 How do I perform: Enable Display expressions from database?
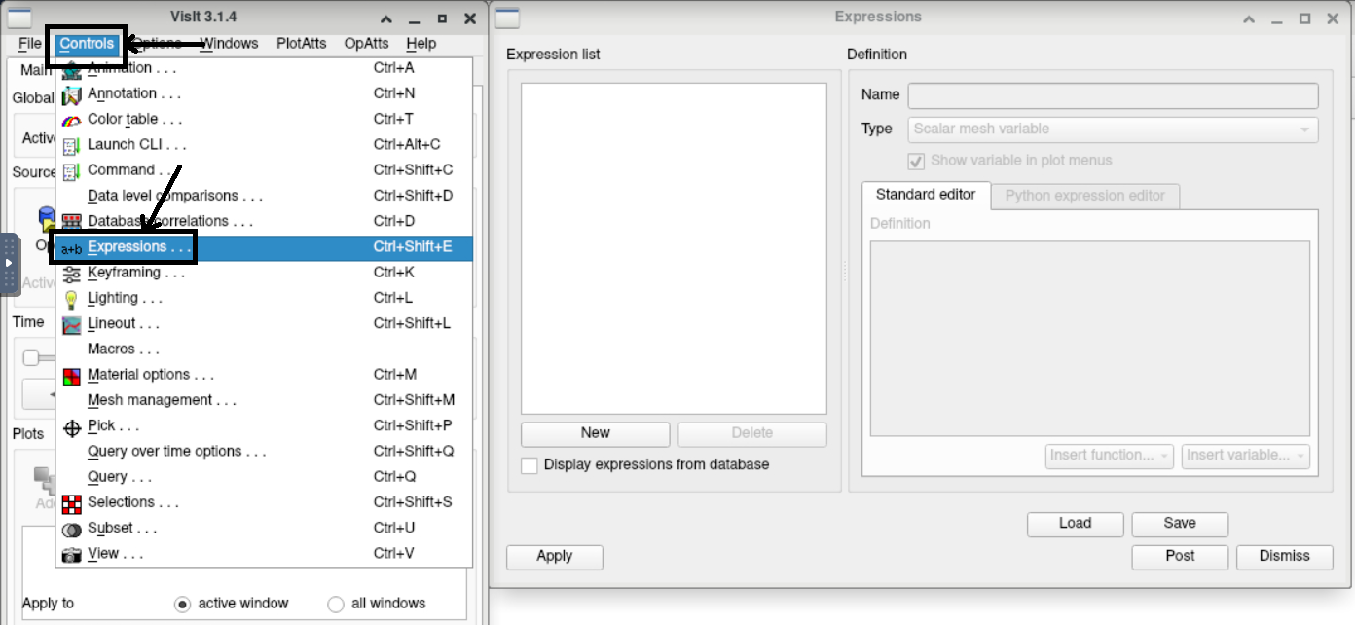530,465
